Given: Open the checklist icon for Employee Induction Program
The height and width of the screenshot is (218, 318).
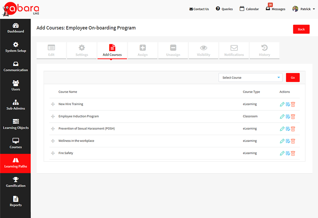Looking at the screenshot, I should [288, 116].
